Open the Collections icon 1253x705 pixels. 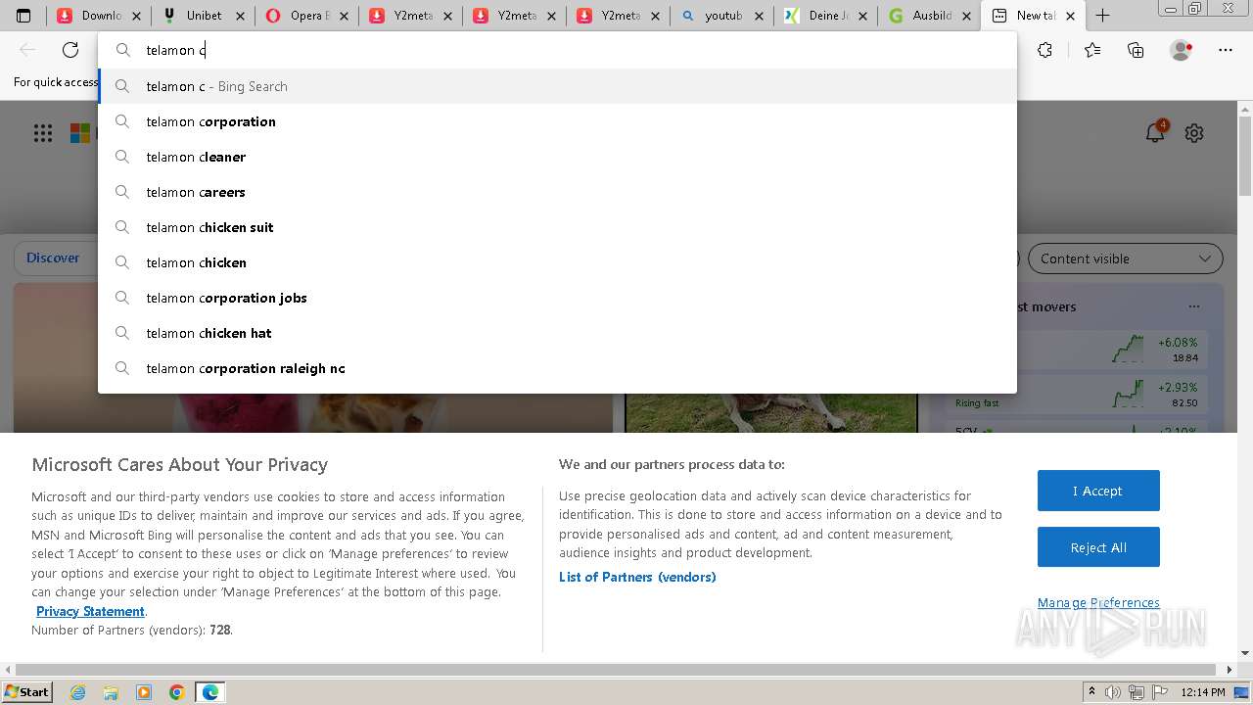1136,50
